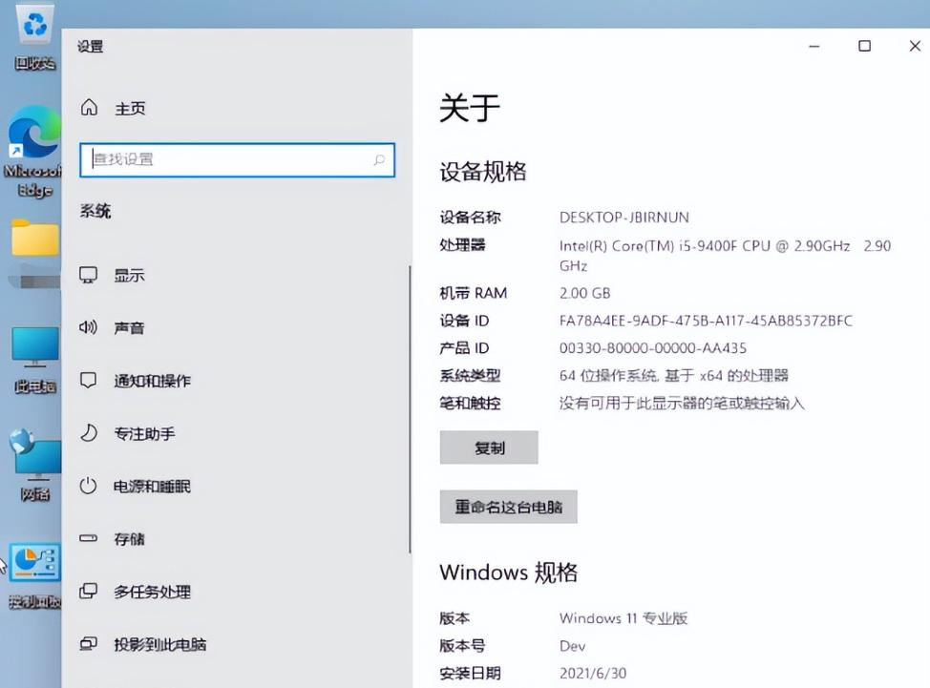
Task: Click the 机带 RAM label
Action: coord(474,293)
